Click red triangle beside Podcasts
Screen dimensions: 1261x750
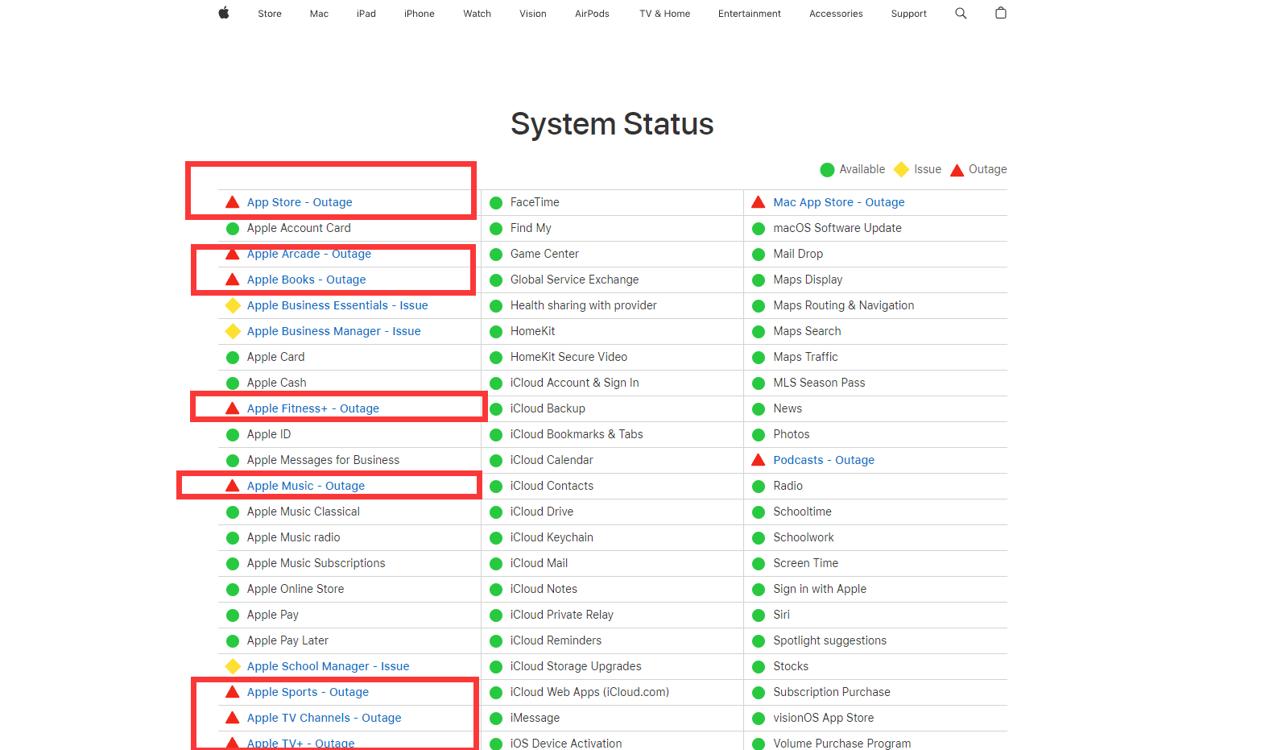coord(759,460)
